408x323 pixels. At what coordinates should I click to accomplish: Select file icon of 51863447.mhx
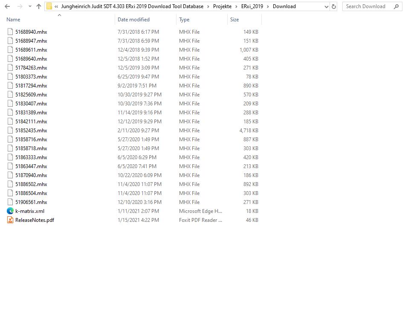[10, 166]
